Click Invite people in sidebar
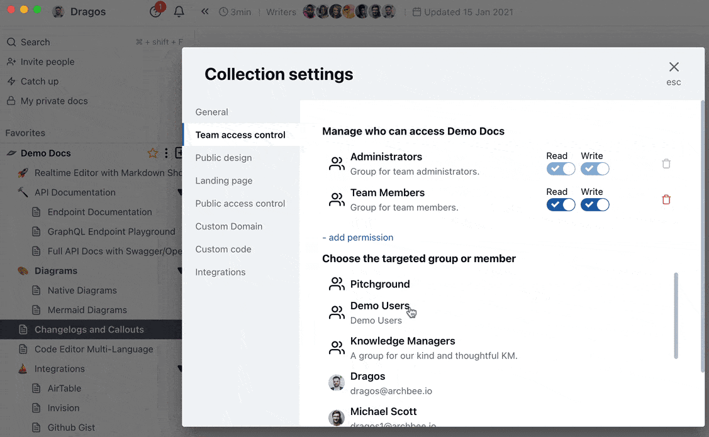The image size is (709, 437). pos(47,62)
